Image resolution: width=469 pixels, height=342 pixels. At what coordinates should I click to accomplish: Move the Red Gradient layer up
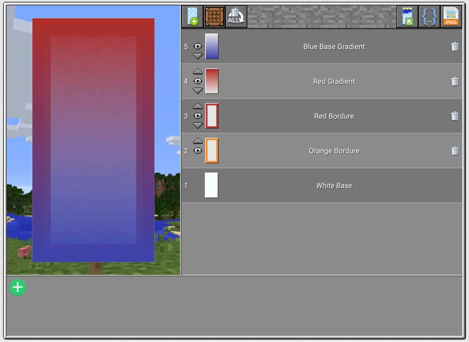tap(198, 72)
